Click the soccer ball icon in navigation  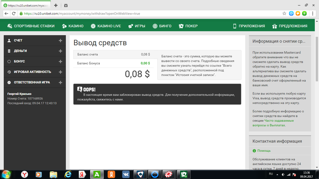pyautogui.click(x=10, y=26)
